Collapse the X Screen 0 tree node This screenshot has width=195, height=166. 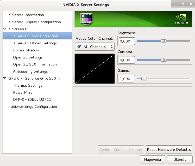coord(5,29)
